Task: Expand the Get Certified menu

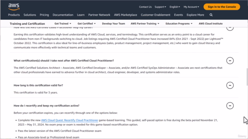Action: (x=86, y=24)
